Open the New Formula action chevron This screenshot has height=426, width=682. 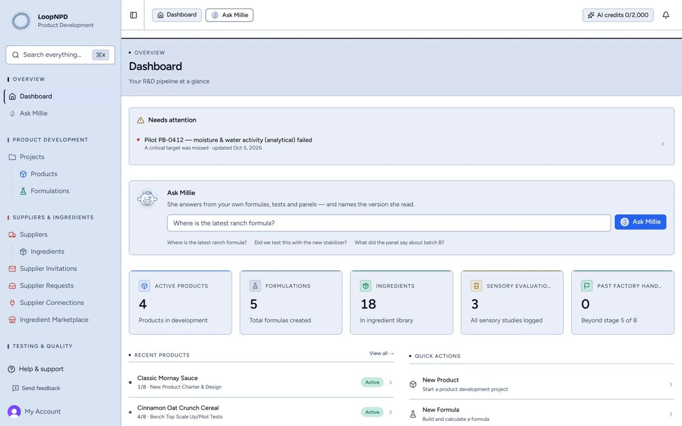[671, 414]
